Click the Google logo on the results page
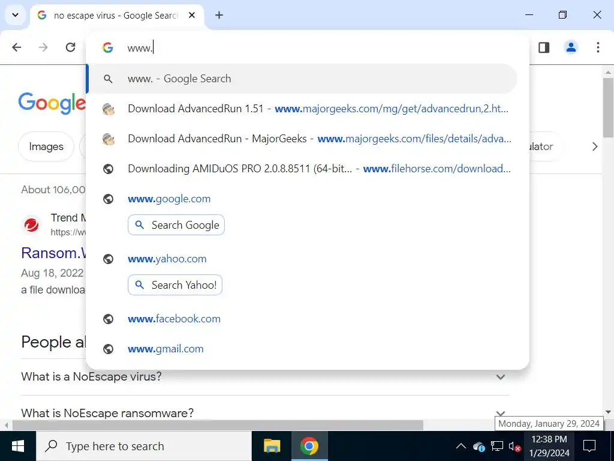614x461 pixels. point(52,103)
